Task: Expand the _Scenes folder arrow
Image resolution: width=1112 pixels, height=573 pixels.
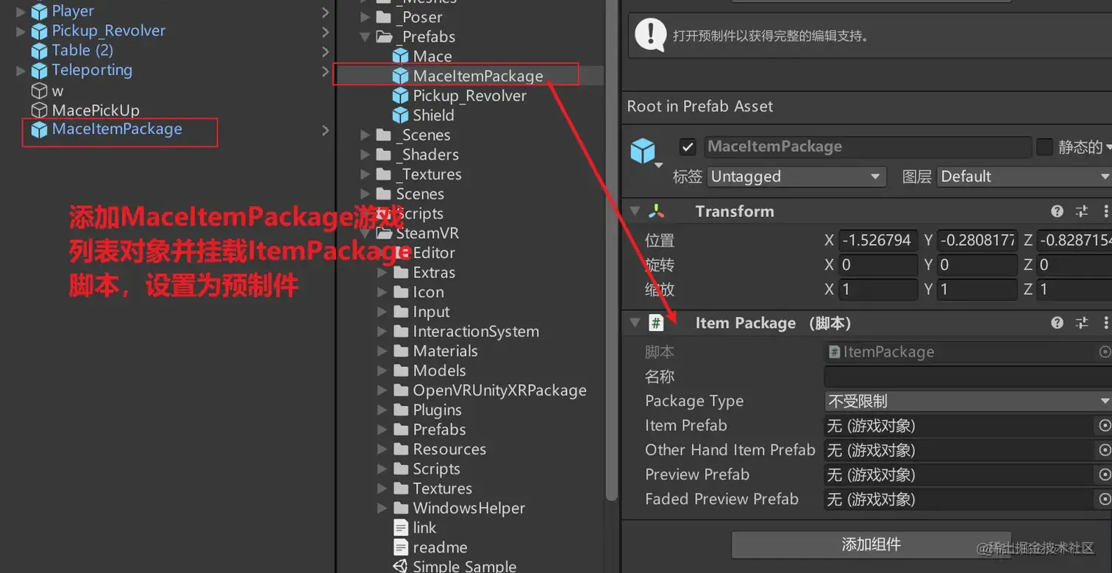Action: pos(365,135)
